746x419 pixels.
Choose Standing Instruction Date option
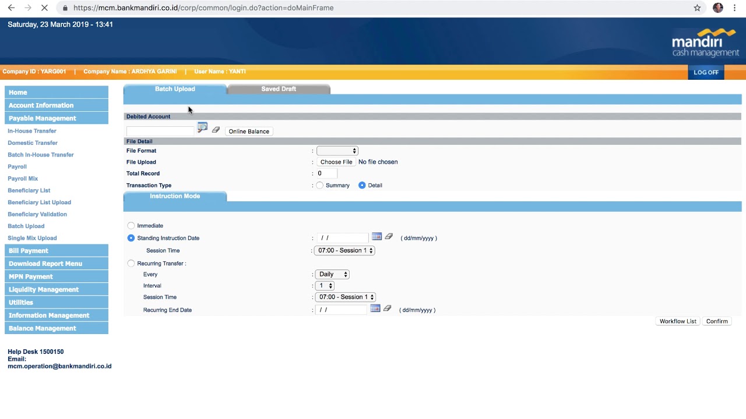point(131,238)
